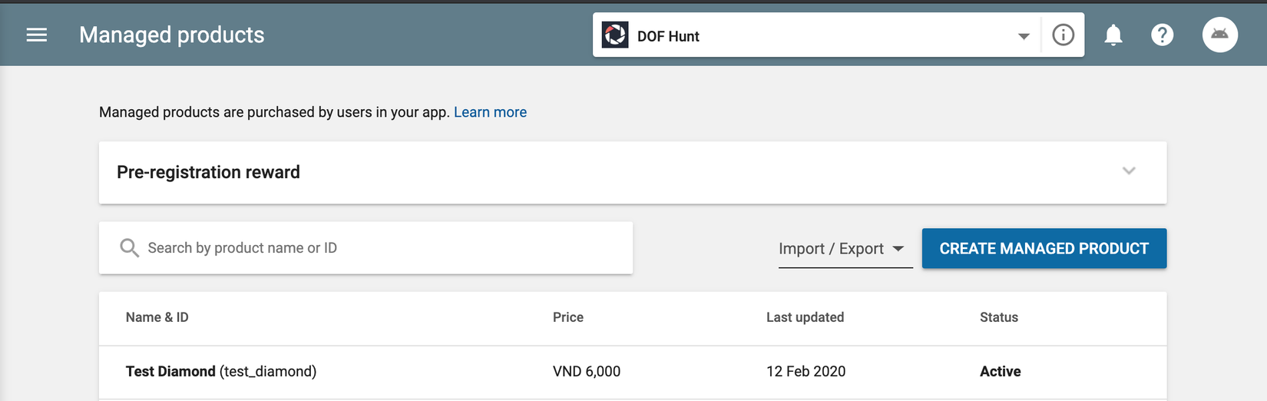The image size is (1267, 401).
Task: Open the hamburger navigation menu
Action: coord(37,35)
